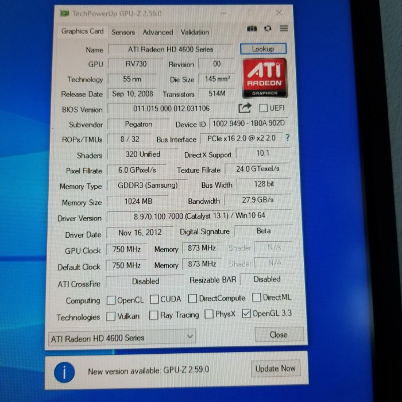Click the Update Now button
This screenshot has width=402, height=402.
click(x=275, y=369)
